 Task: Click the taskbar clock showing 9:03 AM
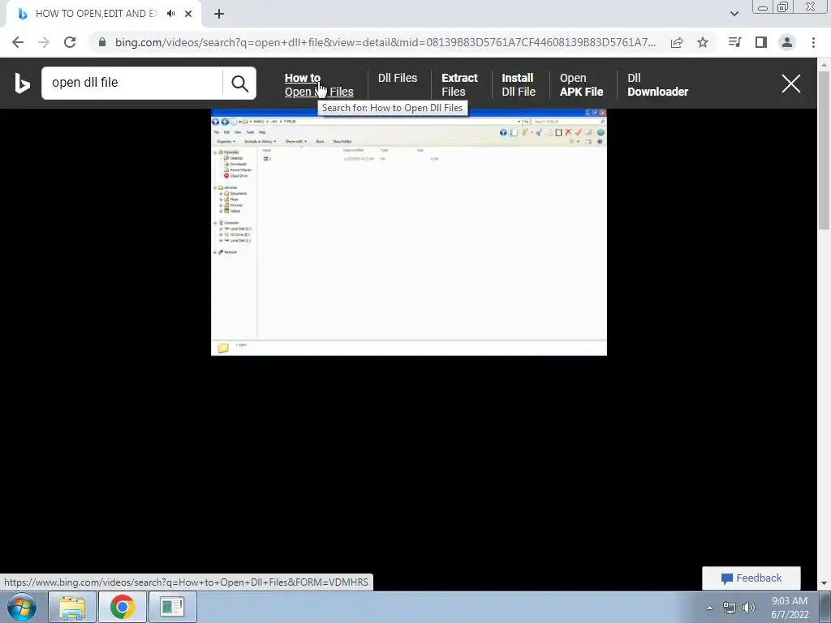(x=790, y=608)
